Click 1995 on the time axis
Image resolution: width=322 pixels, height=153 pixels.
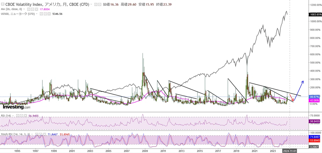tap(17, 151)
